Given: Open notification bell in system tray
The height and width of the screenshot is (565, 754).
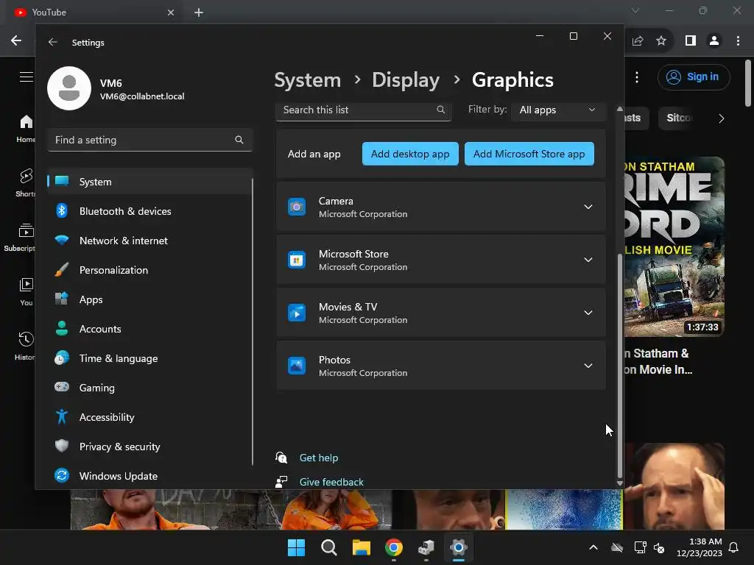Looking at the screenshot, I should [x=734, y=547].
